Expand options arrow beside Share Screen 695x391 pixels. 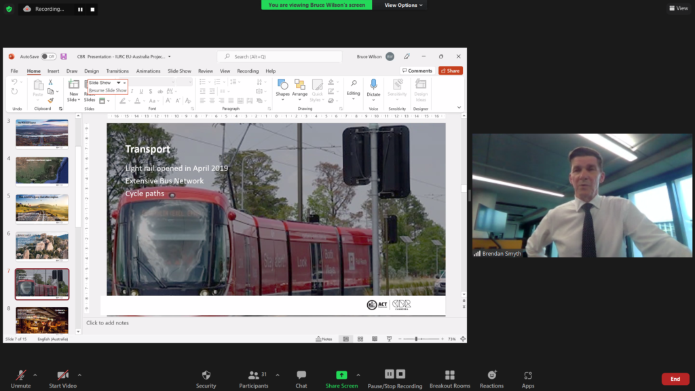coord(358,374)
